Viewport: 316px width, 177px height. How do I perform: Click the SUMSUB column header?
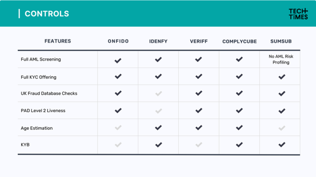click(x=281, y=41)
